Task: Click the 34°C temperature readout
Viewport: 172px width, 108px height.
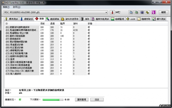Action: click(118, 12)
